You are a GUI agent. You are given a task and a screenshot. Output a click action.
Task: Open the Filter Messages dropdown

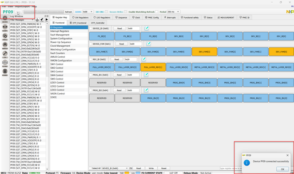point(22,20)
